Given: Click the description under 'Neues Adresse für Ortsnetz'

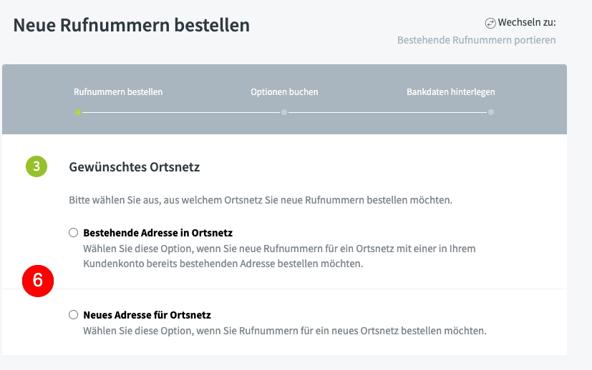Looking at the screenshot, I should [285, 331].
